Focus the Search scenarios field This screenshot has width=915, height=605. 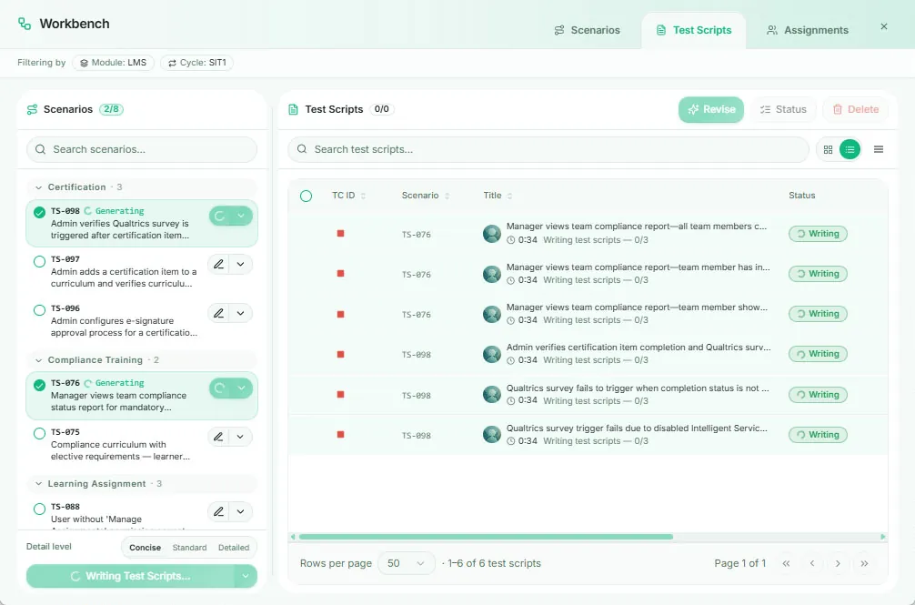(142, 149)
